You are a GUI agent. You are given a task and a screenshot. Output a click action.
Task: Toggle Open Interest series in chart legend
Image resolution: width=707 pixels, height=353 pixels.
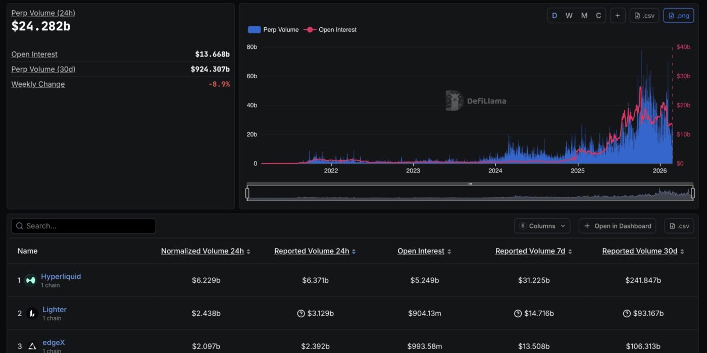(x=330, y=30)
